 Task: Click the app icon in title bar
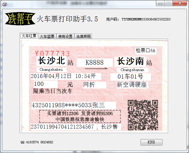click(x=4, y=3)
